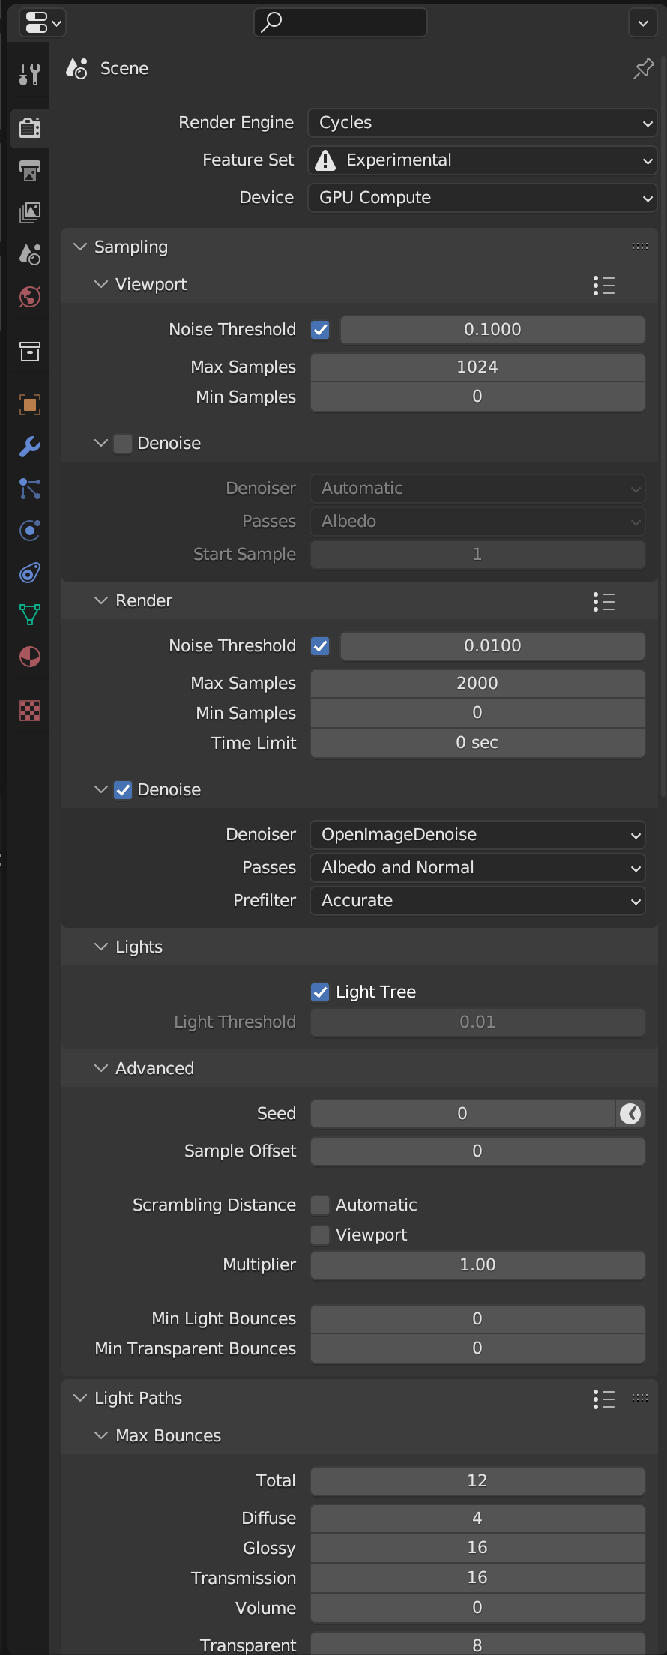Enable the Viewport Denoise checkbox
The width and height of the screenshot is (667, 1655).
123,444
